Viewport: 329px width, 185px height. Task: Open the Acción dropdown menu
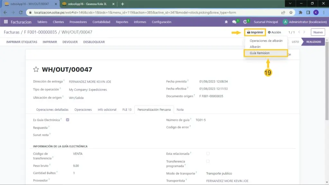click(274, 32)
